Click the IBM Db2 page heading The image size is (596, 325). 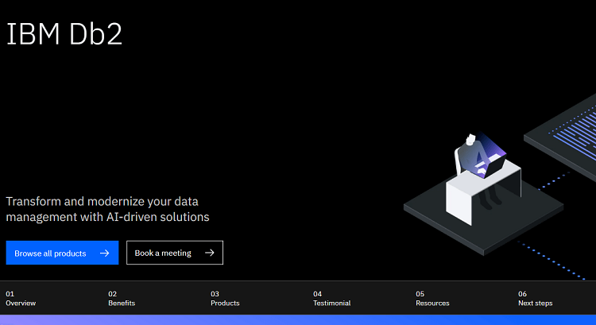64,34
